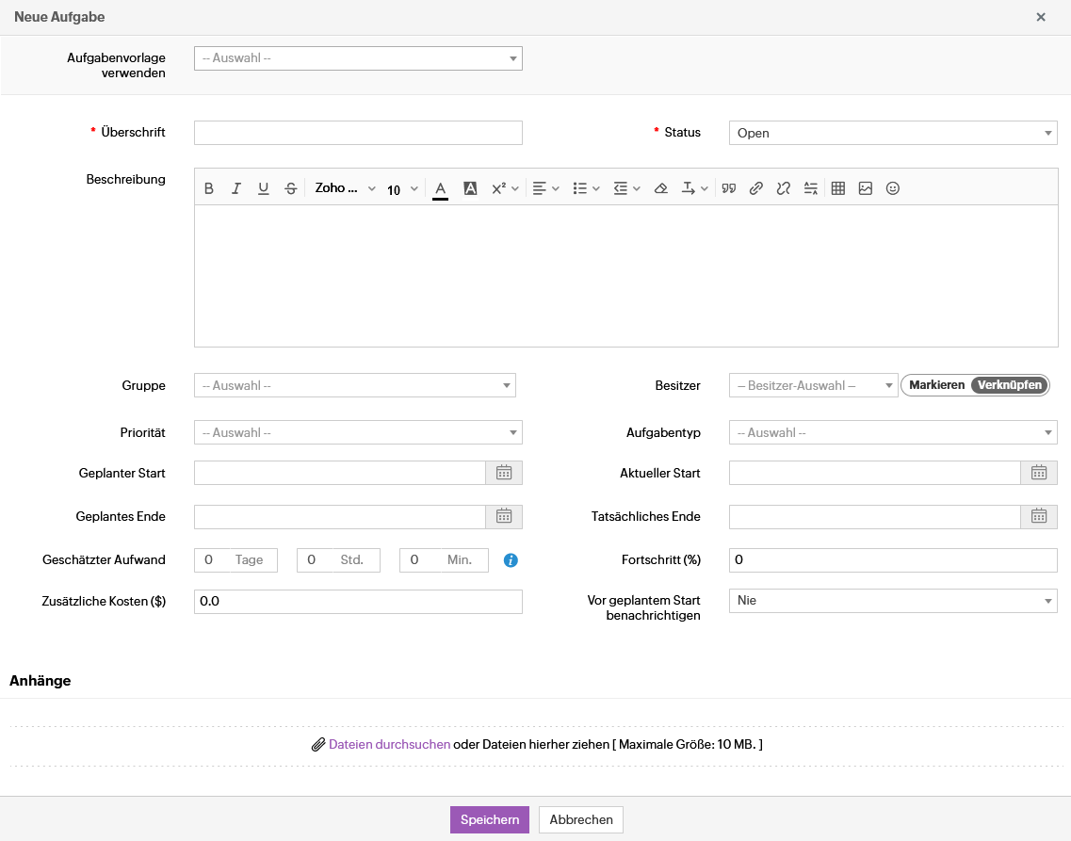1071x841 pixels.
Task: Insert a hyperlink
Action: pyautogui.click(x=756, y=188)
